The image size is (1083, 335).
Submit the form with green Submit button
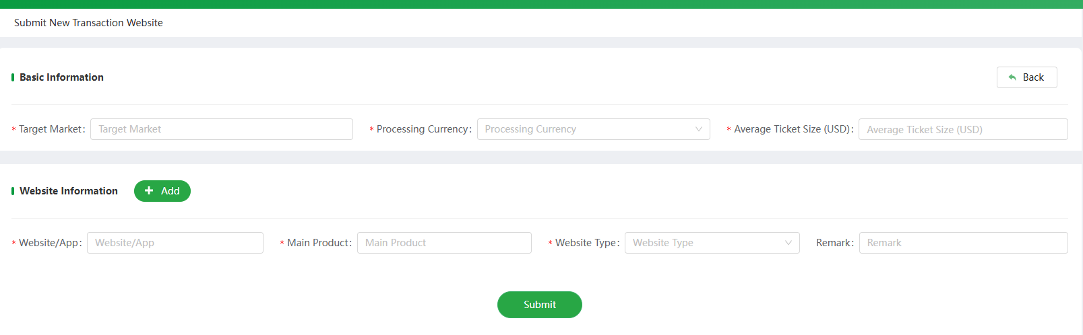(x=540, y=305)
